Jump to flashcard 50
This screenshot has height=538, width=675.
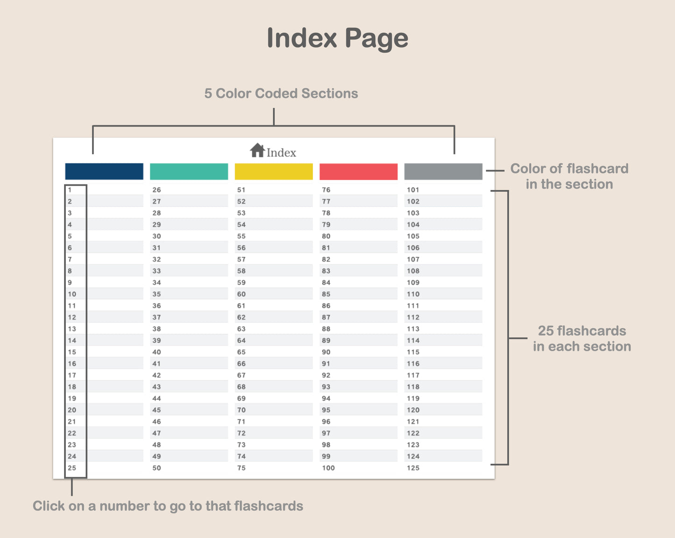156,468
